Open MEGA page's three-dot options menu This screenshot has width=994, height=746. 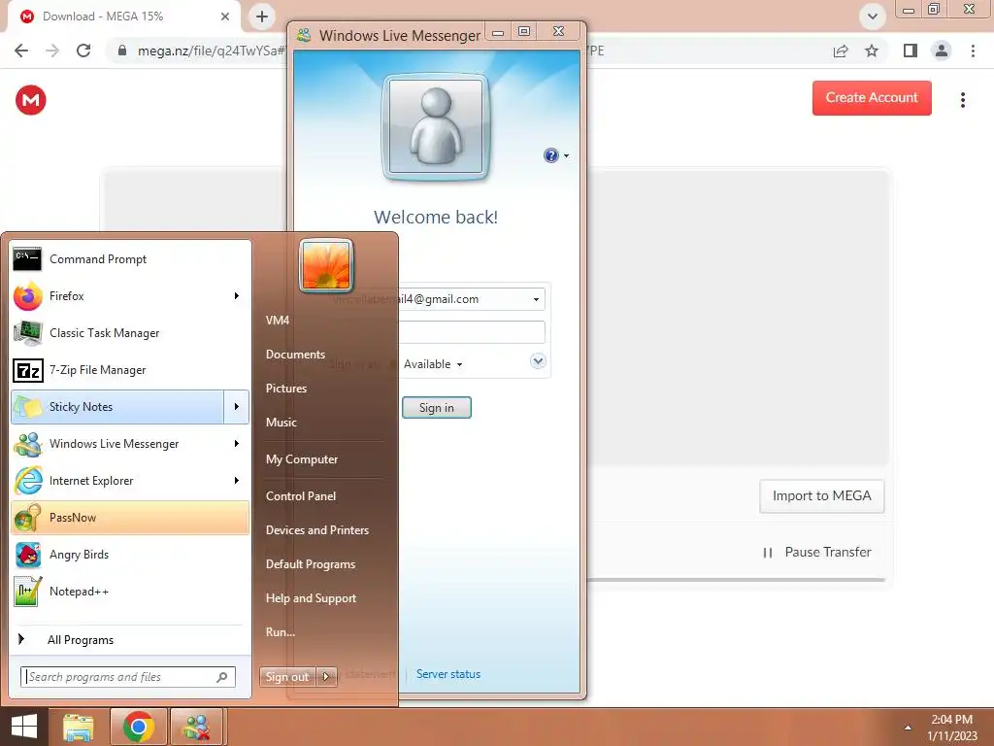tap(962, 100)
